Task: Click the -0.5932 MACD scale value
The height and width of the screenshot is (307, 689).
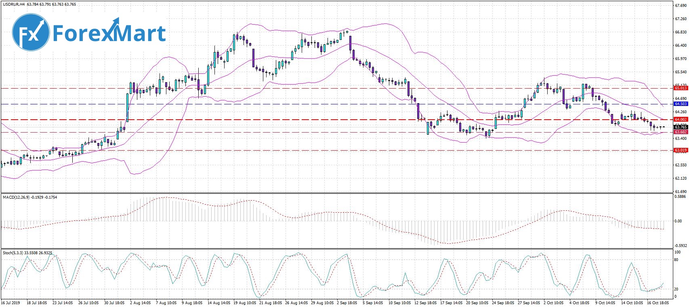Action: pyautogui.click(x=681, y=245)
